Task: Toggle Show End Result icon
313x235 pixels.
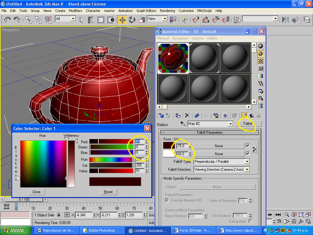Action: (245, 115)
